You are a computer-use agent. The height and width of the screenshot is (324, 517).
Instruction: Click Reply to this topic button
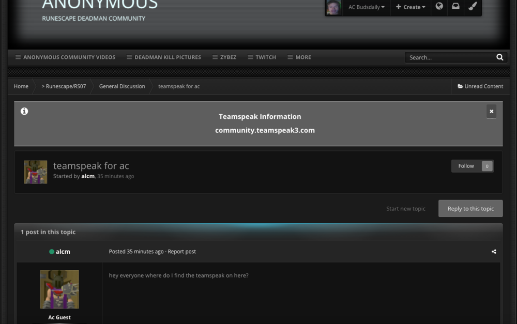[x=470, y=209]
